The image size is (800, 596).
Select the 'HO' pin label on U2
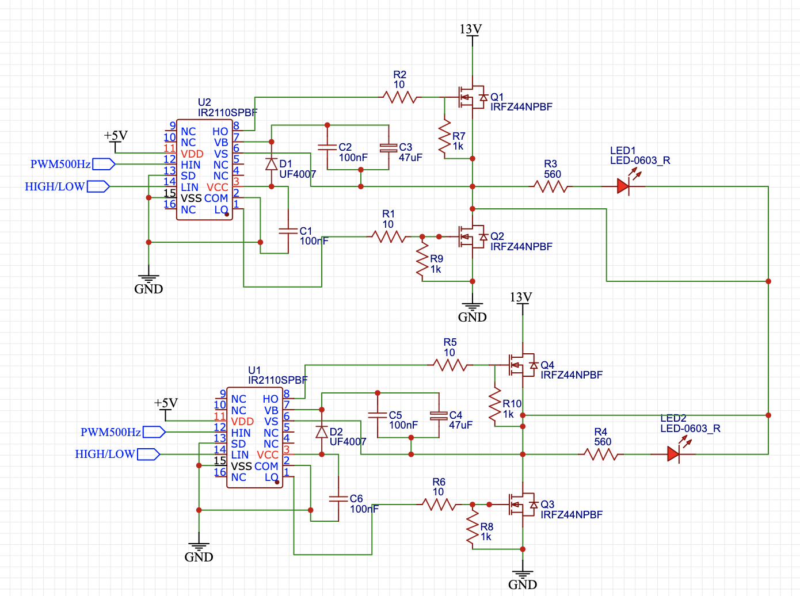click(220, 132)
